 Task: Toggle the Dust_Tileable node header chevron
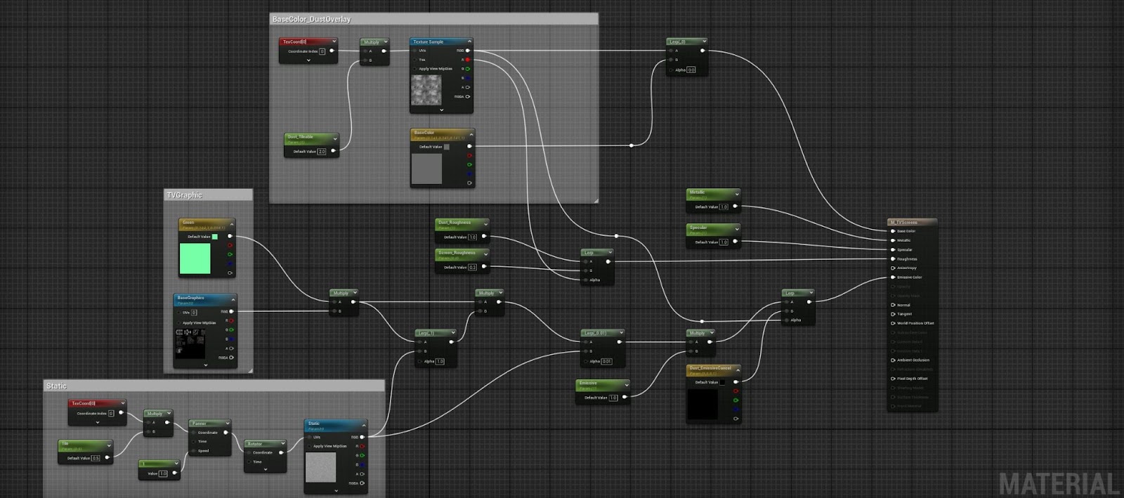coord(335,138)
